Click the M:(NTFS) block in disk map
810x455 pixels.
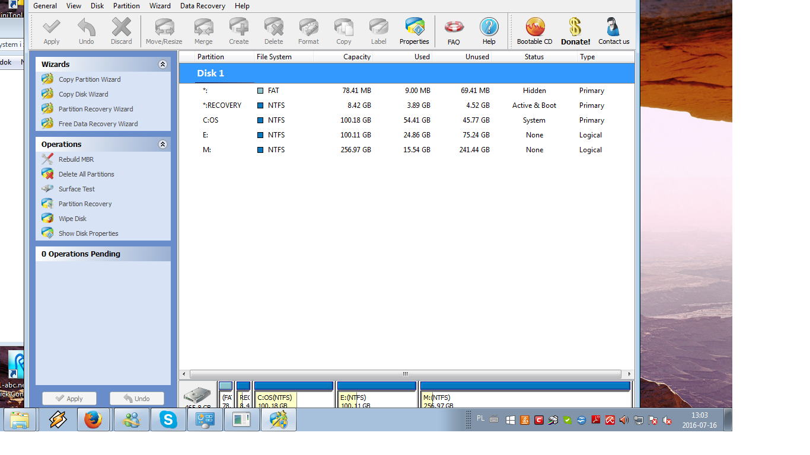point(525,395)
